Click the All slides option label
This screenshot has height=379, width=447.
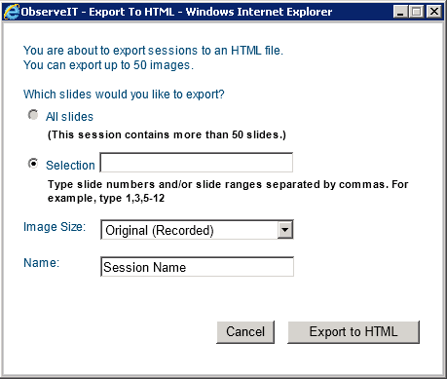tap(69, 117)
